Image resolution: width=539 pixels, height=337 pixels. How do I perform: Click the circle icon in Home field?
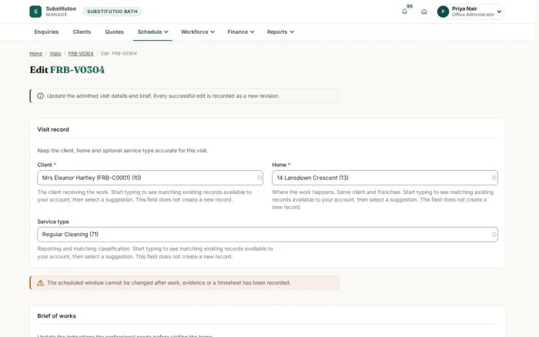494,178
